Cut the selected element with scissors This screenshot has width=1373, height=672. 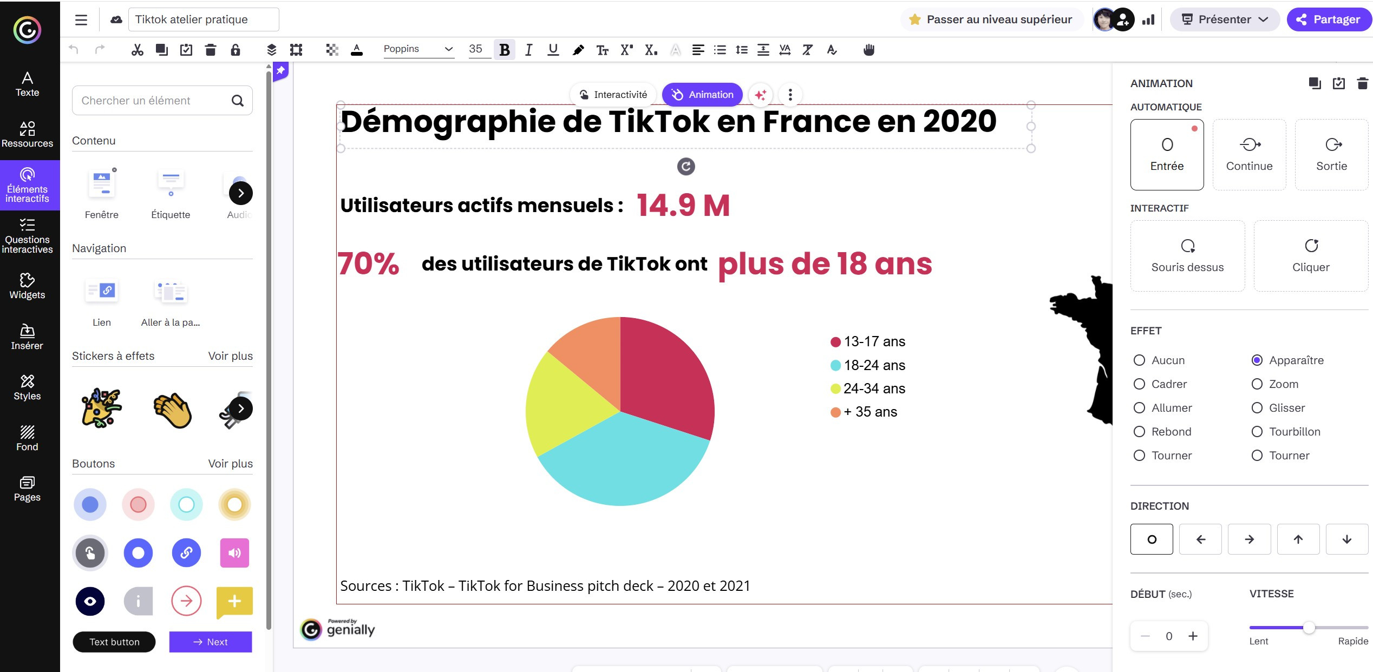tap(138, 50)
